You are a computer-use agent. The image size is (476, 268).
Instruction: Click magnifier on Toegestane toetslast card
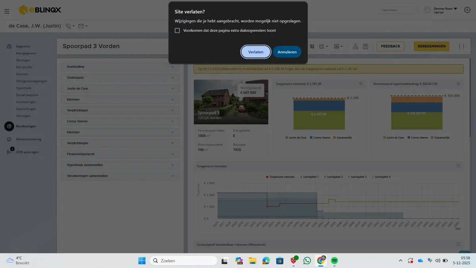[361, 84]
